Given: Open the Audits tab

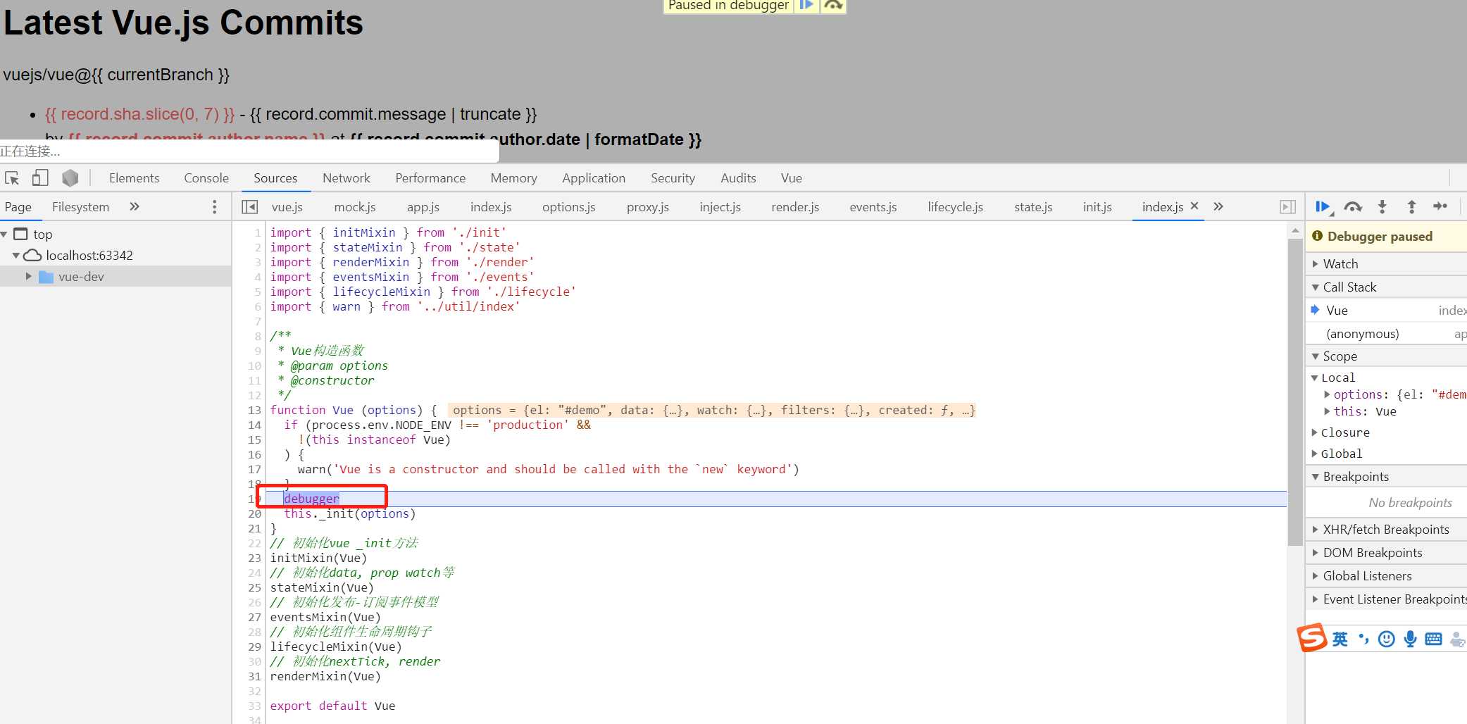Looking at the screenshot, I should point(738,178).
